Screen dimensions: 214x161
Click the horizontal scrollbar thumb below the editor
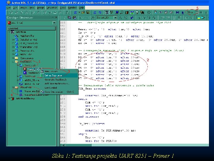78,145
